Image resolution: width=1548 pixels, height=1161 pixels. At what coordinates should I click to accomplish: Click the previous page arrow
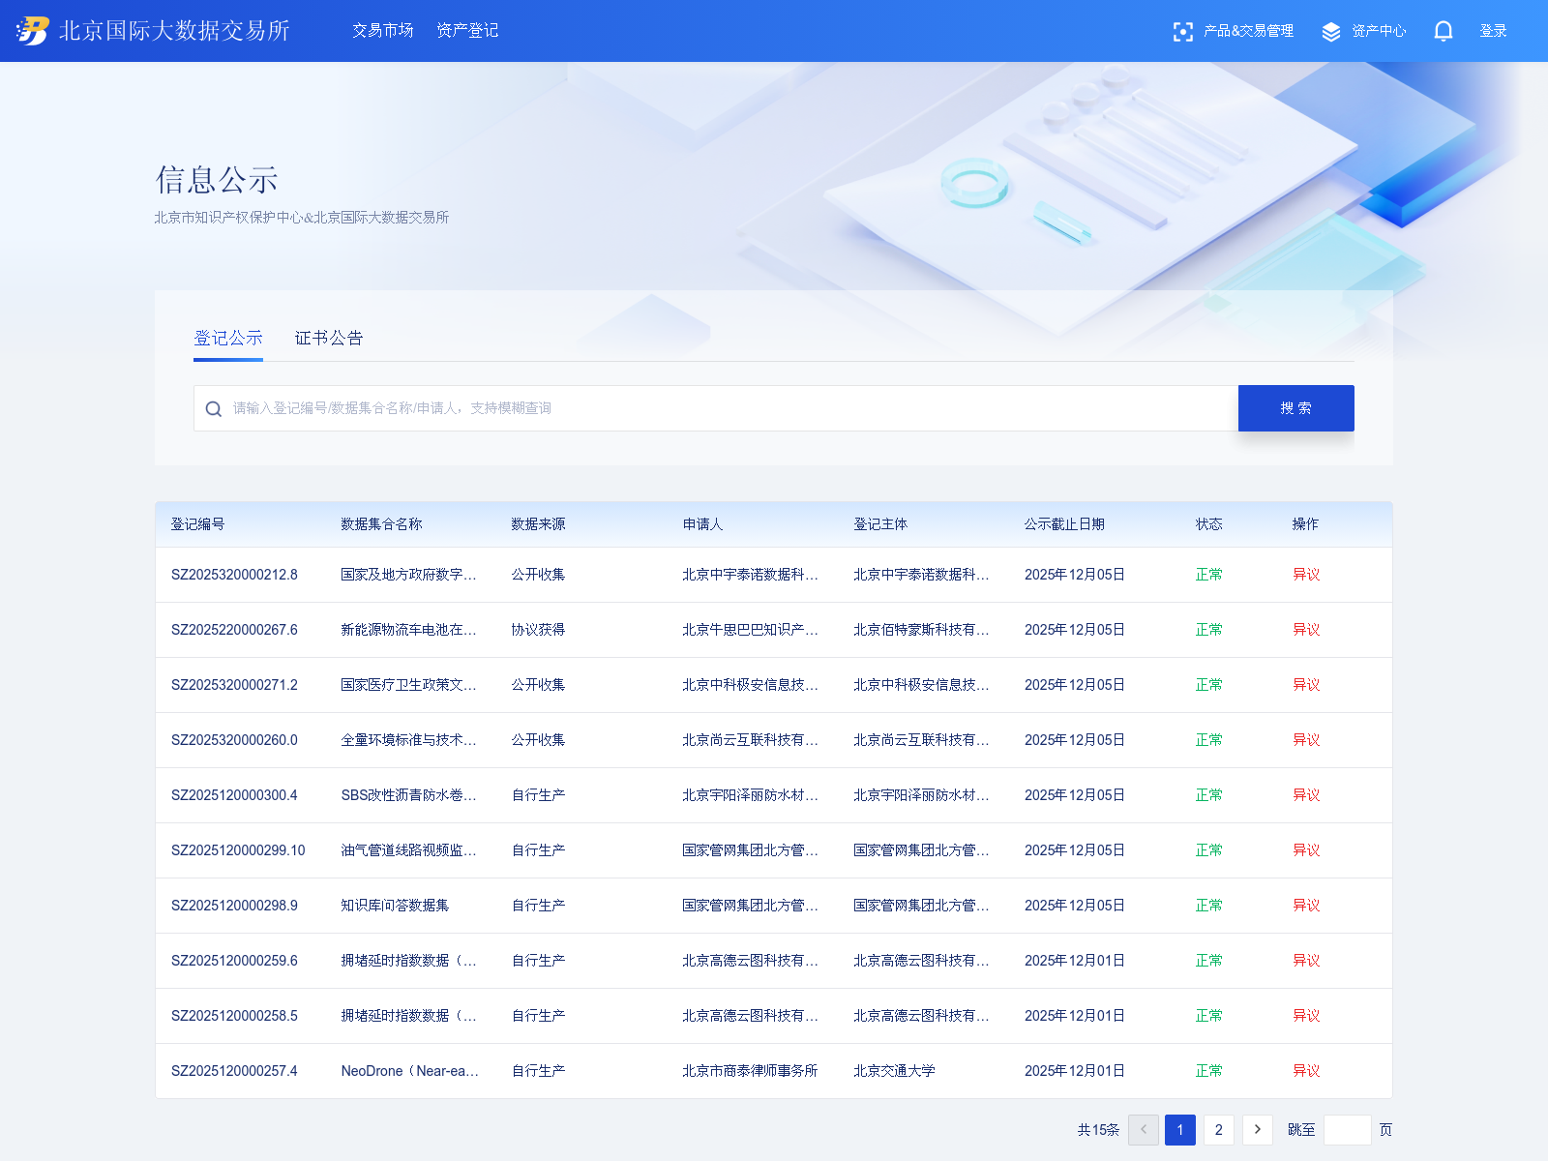tap(1144, 1130)
